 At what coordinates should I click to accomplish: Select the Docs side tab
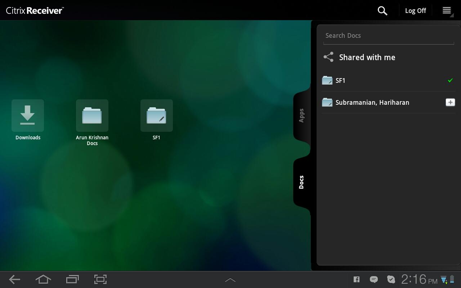(x=301, y=182)
